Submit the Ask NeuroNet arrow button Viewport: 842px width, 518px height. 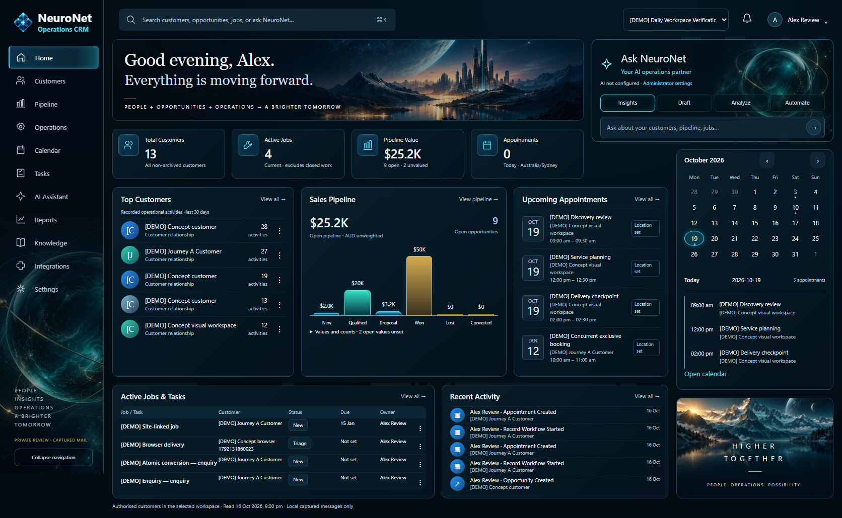pos(814,128)
